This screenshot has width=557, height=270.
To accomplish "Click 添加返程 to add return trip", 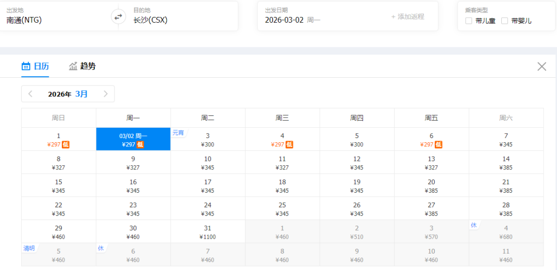I will [407, 16].
